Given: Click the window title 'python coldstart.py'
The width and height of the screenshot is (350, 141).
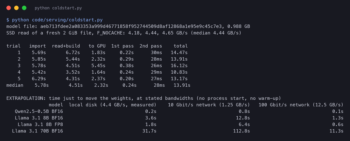Looking at the screenshot, I should 58,8.
